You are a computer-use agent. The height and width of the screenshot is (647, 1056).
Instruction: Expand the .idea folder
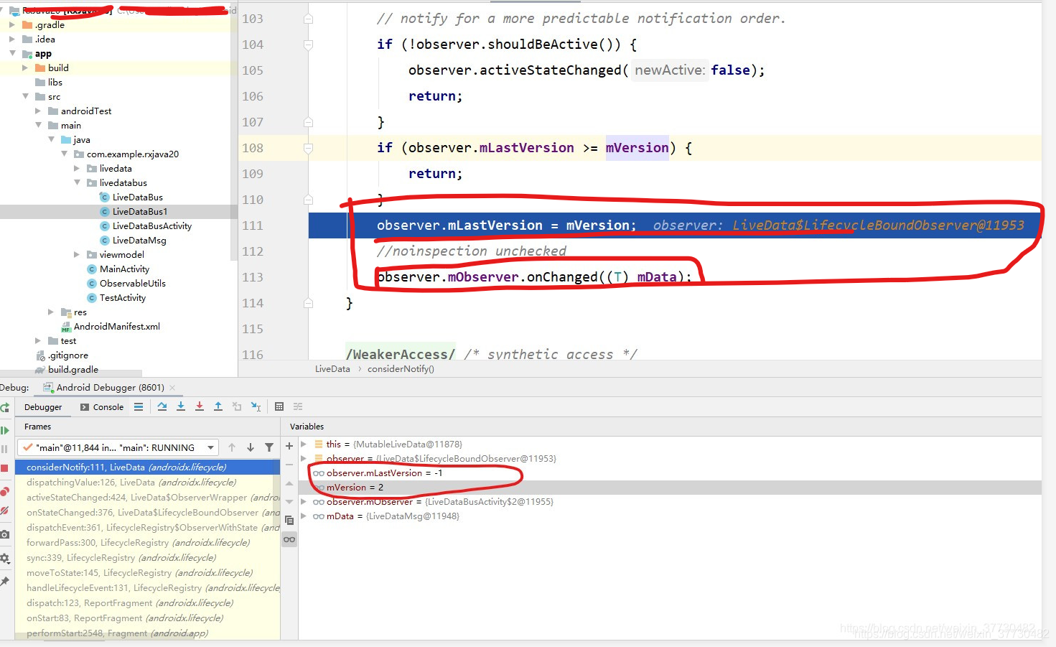11,39
